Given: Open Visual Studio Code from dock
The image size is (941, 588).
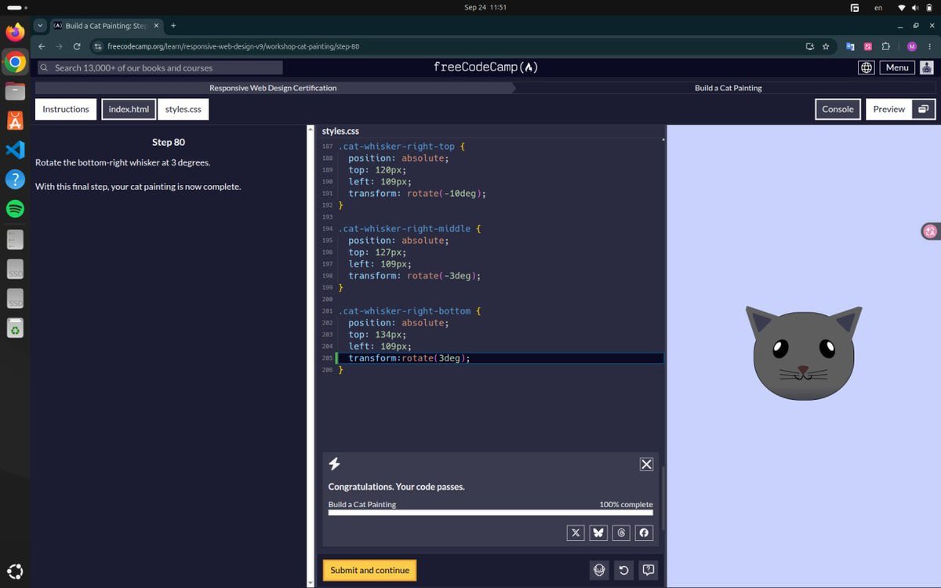Looking at the screenshot, I should (15, 150).
